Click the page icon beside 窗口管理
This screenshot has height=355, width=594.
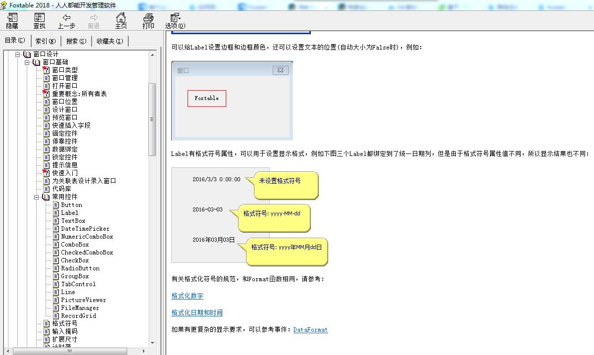coord(47,78)
